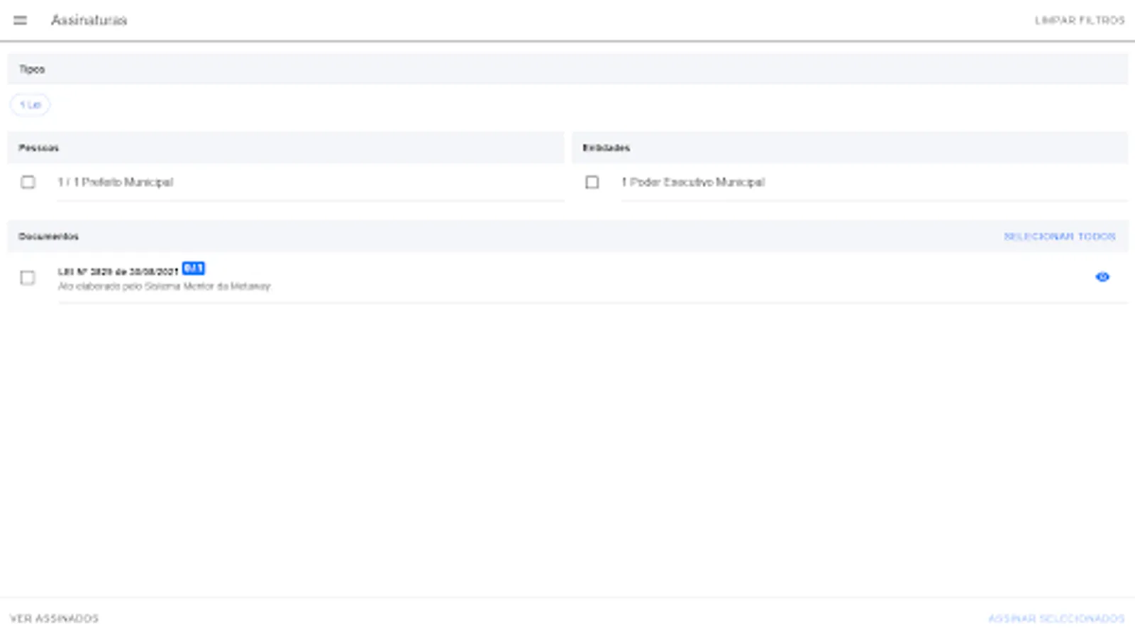Check the 1 Poder Executivo Municipal checkbox
1135x638 pixels.
click(591, 182)
